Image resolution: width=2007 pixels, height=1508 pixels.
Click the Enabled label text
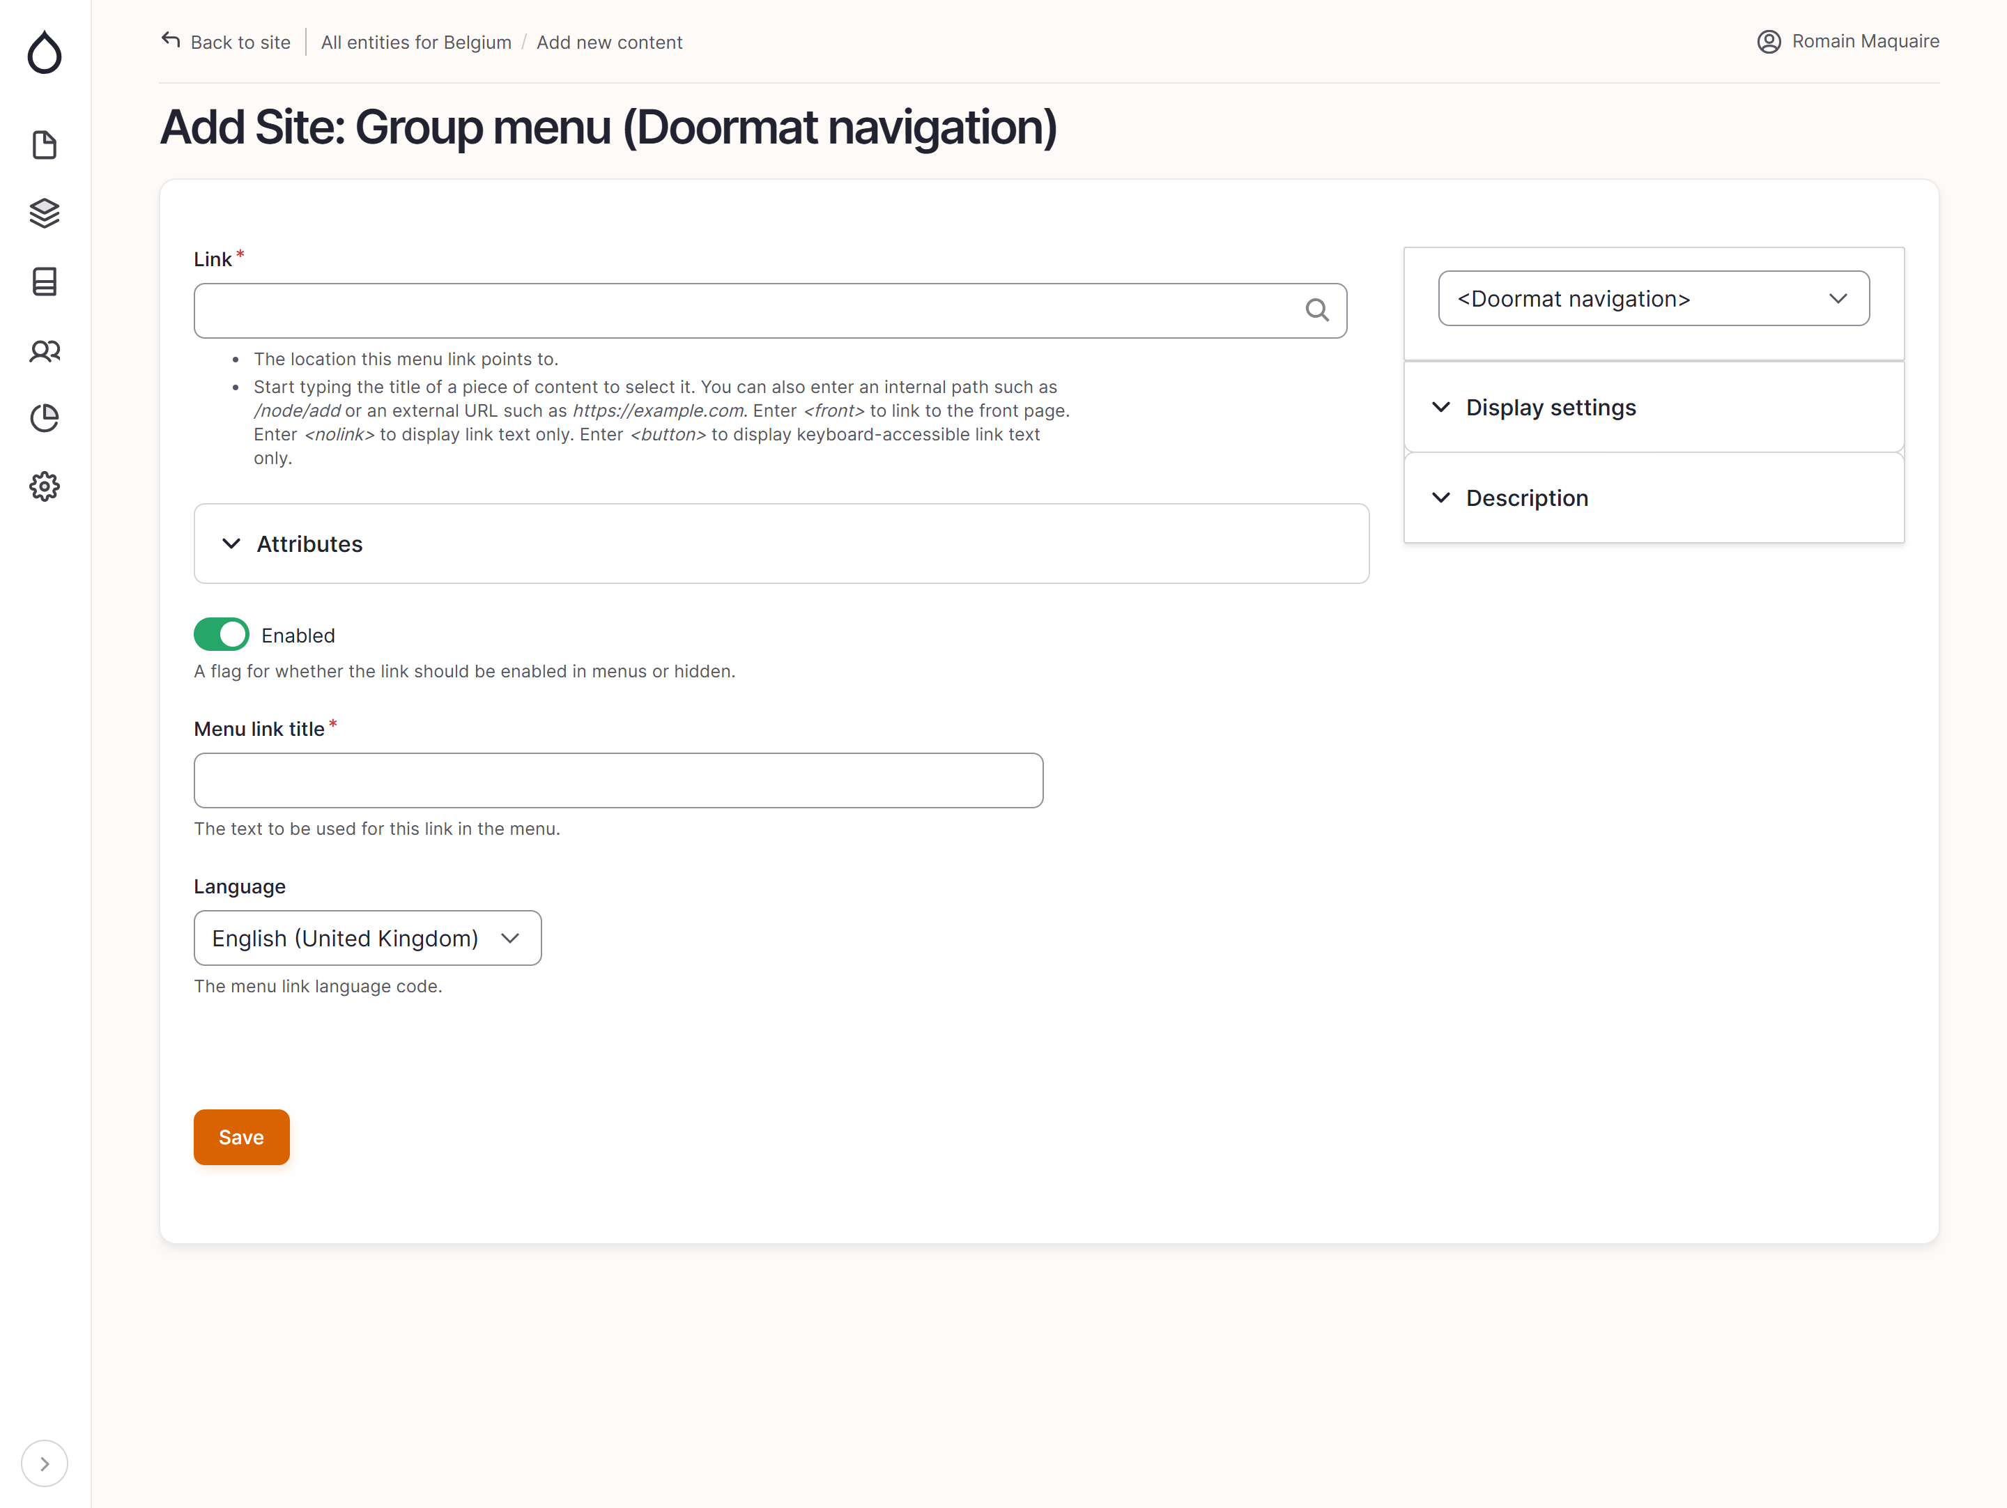(x=298, y=635)
